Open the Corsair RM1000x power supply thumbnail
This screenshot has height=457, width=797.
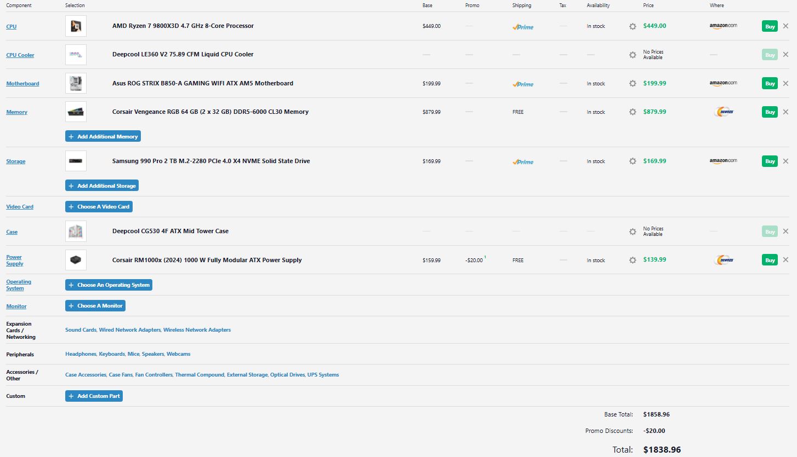tap(76, 260)
